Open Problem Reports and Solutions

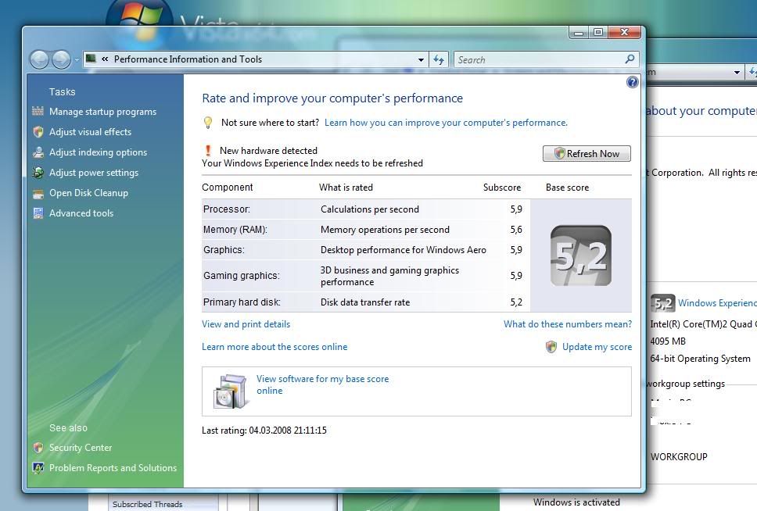coord(113,467)
